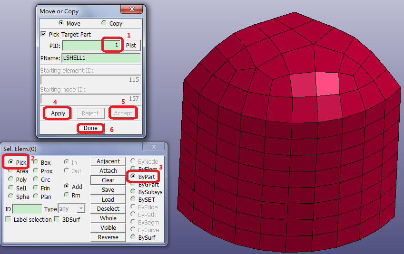Viewport: 404px width, 254px height.
Task: Open the Plist part list
Action: coord(131,46)
